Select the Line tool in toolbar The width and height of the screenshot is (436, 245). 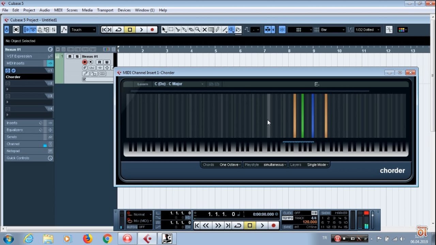click(224, 30)
